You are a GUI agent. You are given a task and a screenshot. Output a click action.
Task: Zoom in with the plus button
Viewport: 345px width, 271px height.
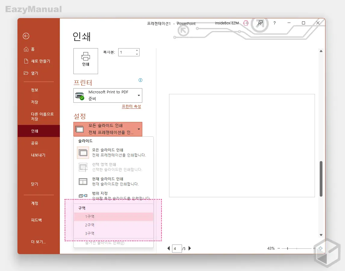coord(314,248)
